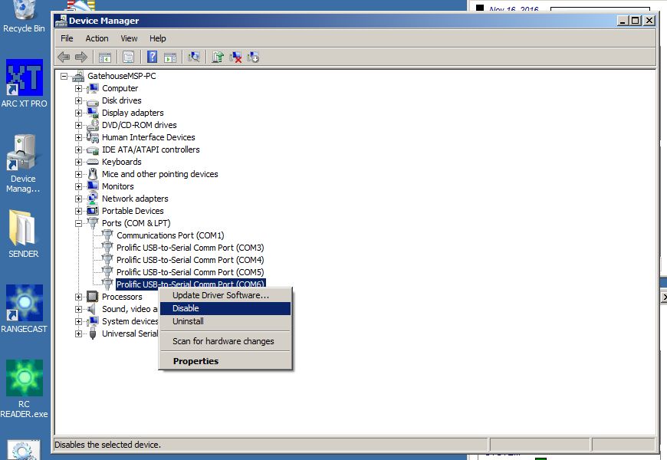667x460 pixels.
Task: Choose Scan for hardware changes in the context menu
Action: pos(225,341)
